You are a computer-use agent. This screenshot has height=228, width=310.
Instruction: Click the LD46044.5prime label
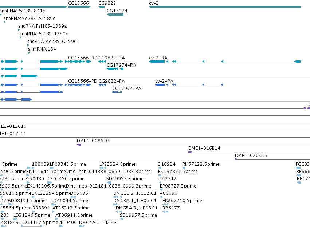point(70,201)
